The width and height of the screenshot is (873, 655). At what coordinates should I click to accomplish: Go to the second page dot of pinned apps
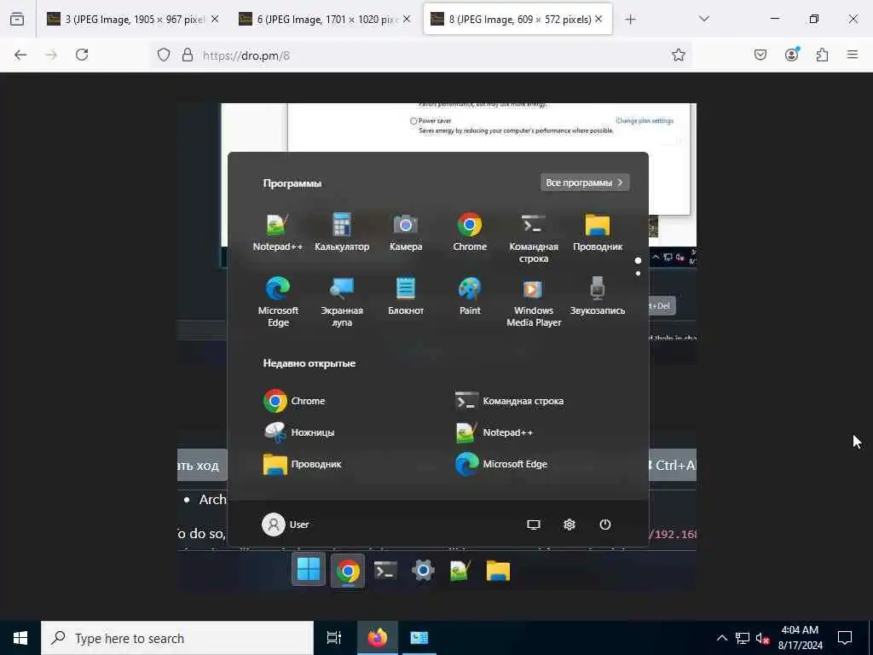[x=638, y=274]
